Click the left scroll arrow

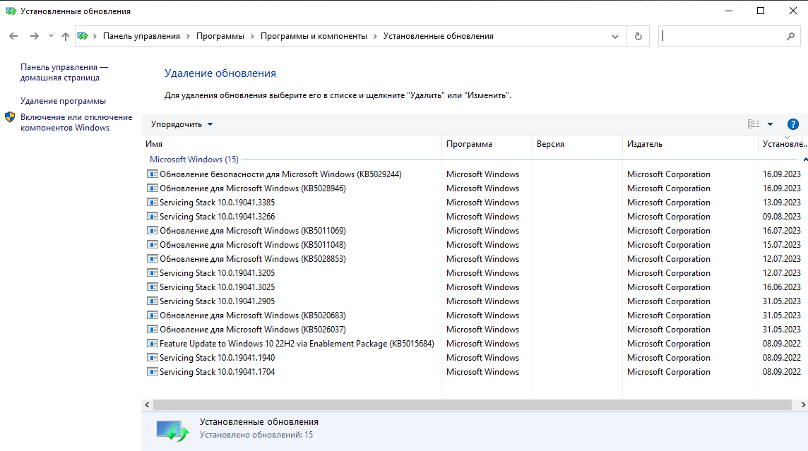[x=147, y=404]
